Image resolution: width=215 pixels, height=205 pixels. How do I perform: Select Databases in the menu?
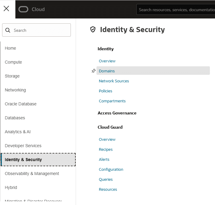pyautogui.click(x=15, y=118)
